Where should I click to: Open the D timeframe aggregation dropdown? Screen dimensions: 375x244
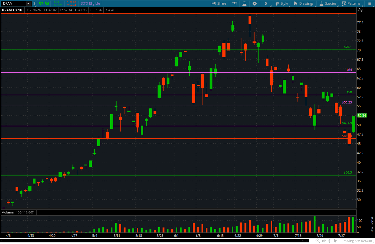coord(266,3)
